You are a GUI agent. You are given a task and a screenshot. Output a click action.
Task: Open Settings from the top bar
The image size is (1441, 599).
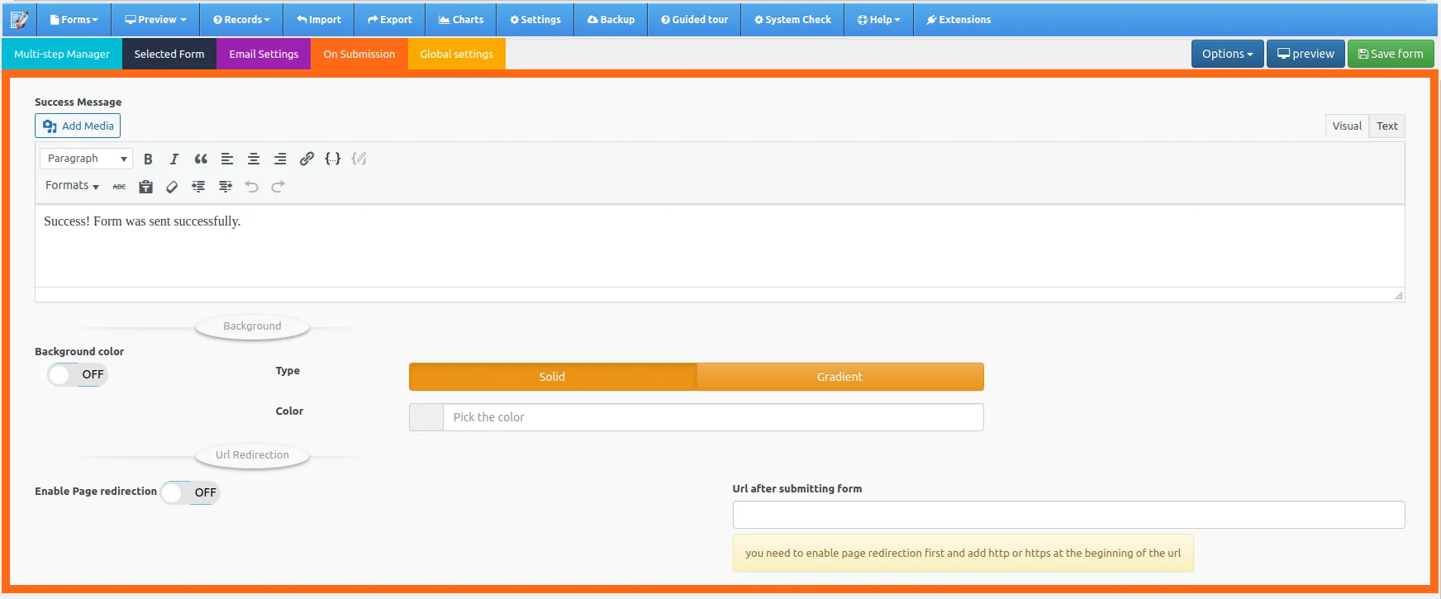[x=535, y=19]
